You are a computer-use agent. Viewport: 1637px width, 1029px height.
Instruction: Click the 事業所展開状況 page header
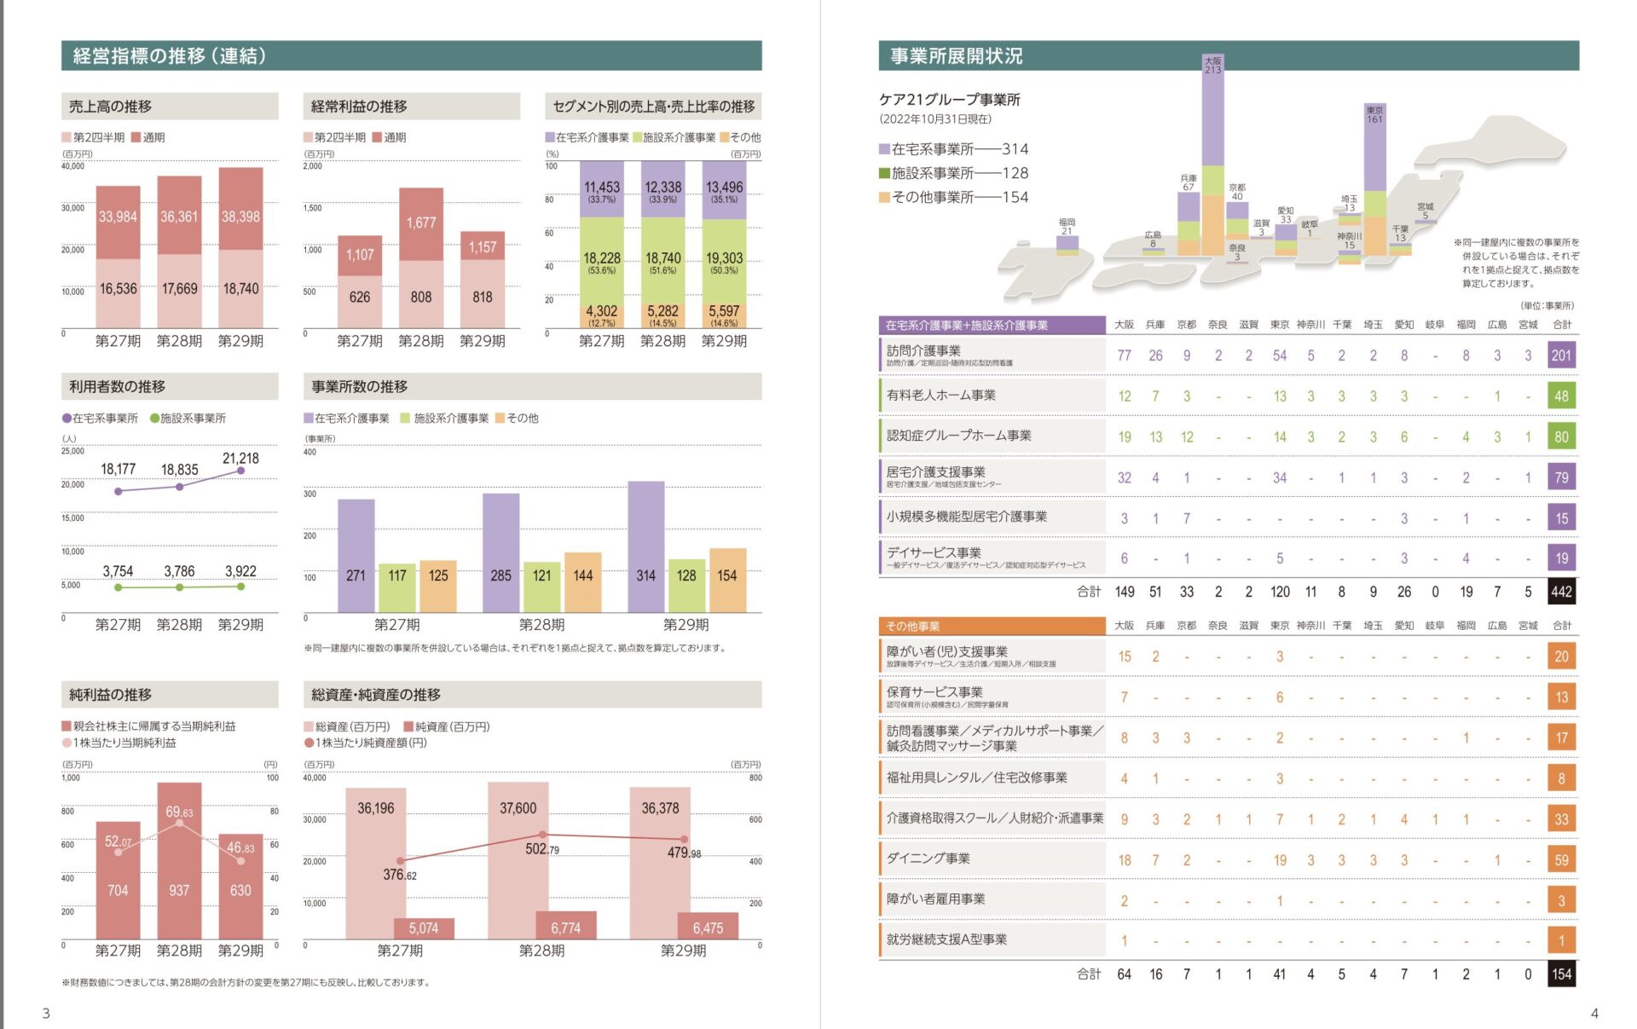[x=1229, y=55]
